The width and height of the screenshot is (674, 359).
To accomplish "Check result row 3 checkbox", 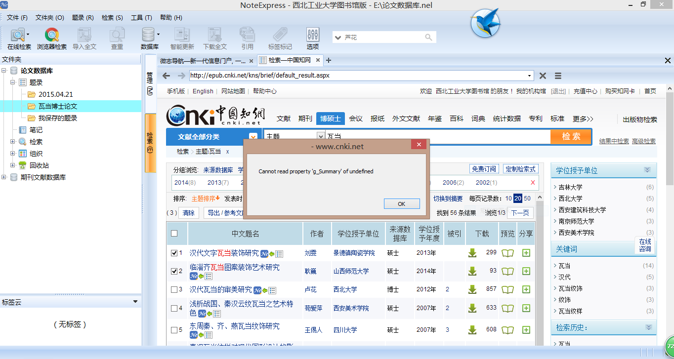I will 174,289.
